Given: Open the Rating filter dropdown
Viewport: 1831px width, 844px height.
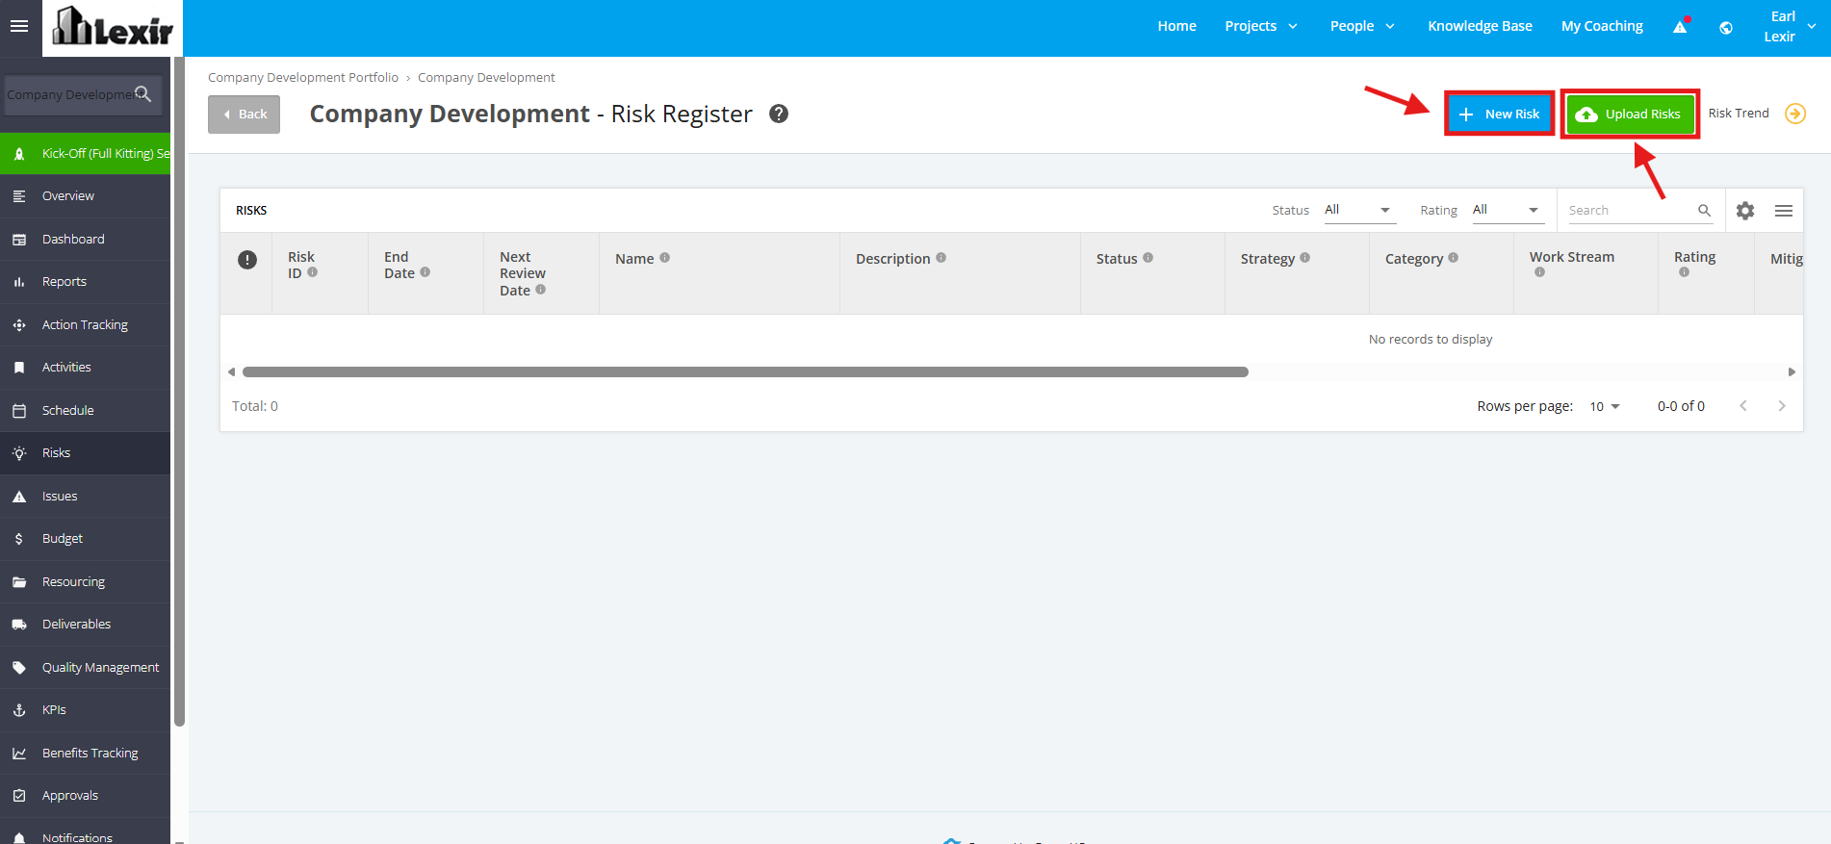Looking at the screenshot, I should point(1508,210).
